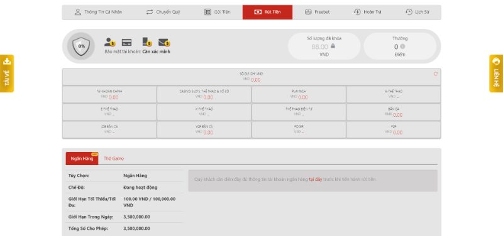Select the YGR Bắn Cá wallet cell
This screenshot has width=503, height=236.
(204, 130)
